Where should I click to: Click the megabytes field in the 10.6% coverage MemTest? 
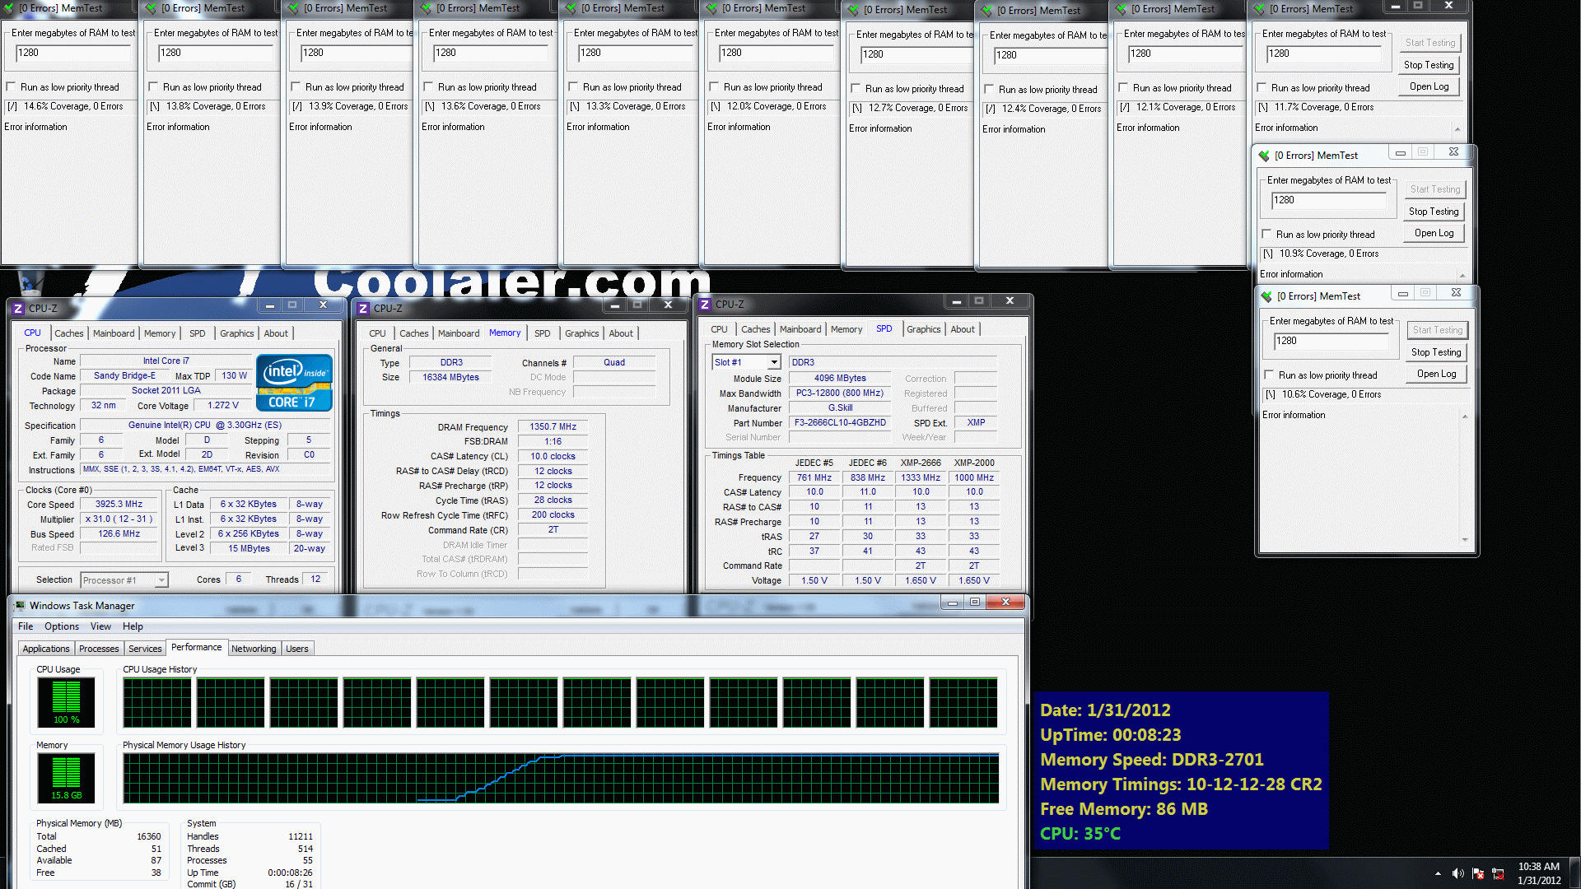click(x=1330, y=341)
